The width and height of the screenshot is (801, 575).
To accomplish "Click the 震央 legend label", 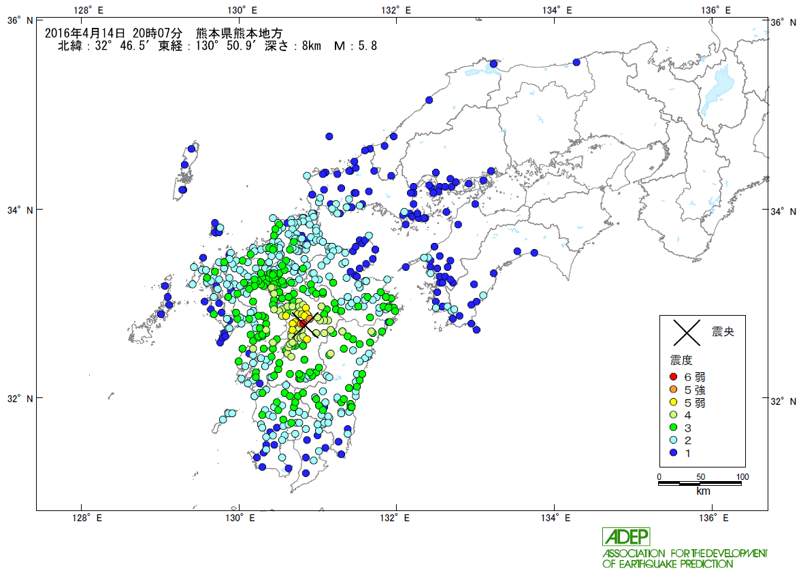I will tap(723, 332).
